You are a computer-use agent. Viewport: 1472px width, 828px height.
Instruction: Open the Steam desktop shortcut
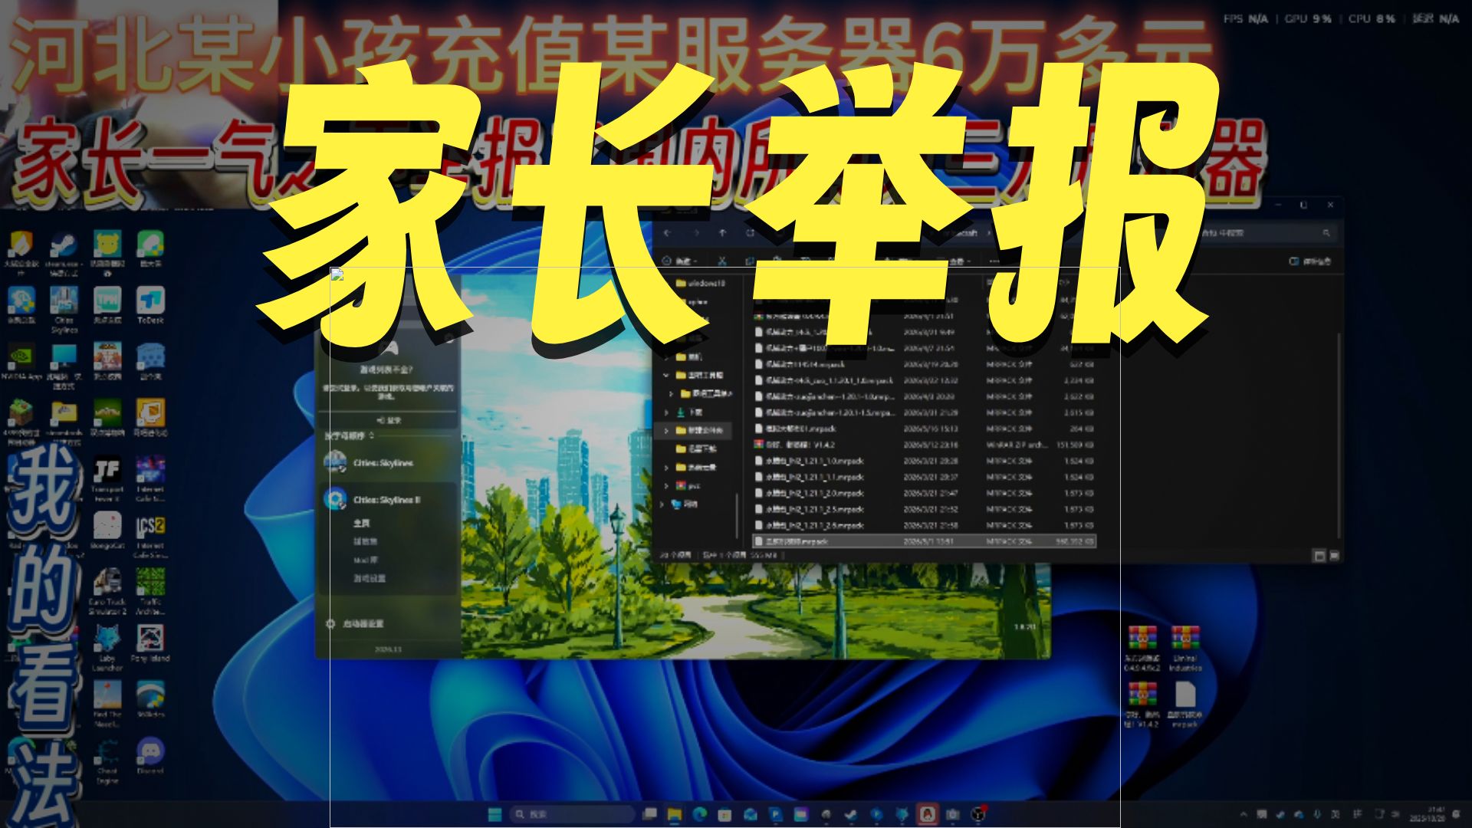pos(64,255)
